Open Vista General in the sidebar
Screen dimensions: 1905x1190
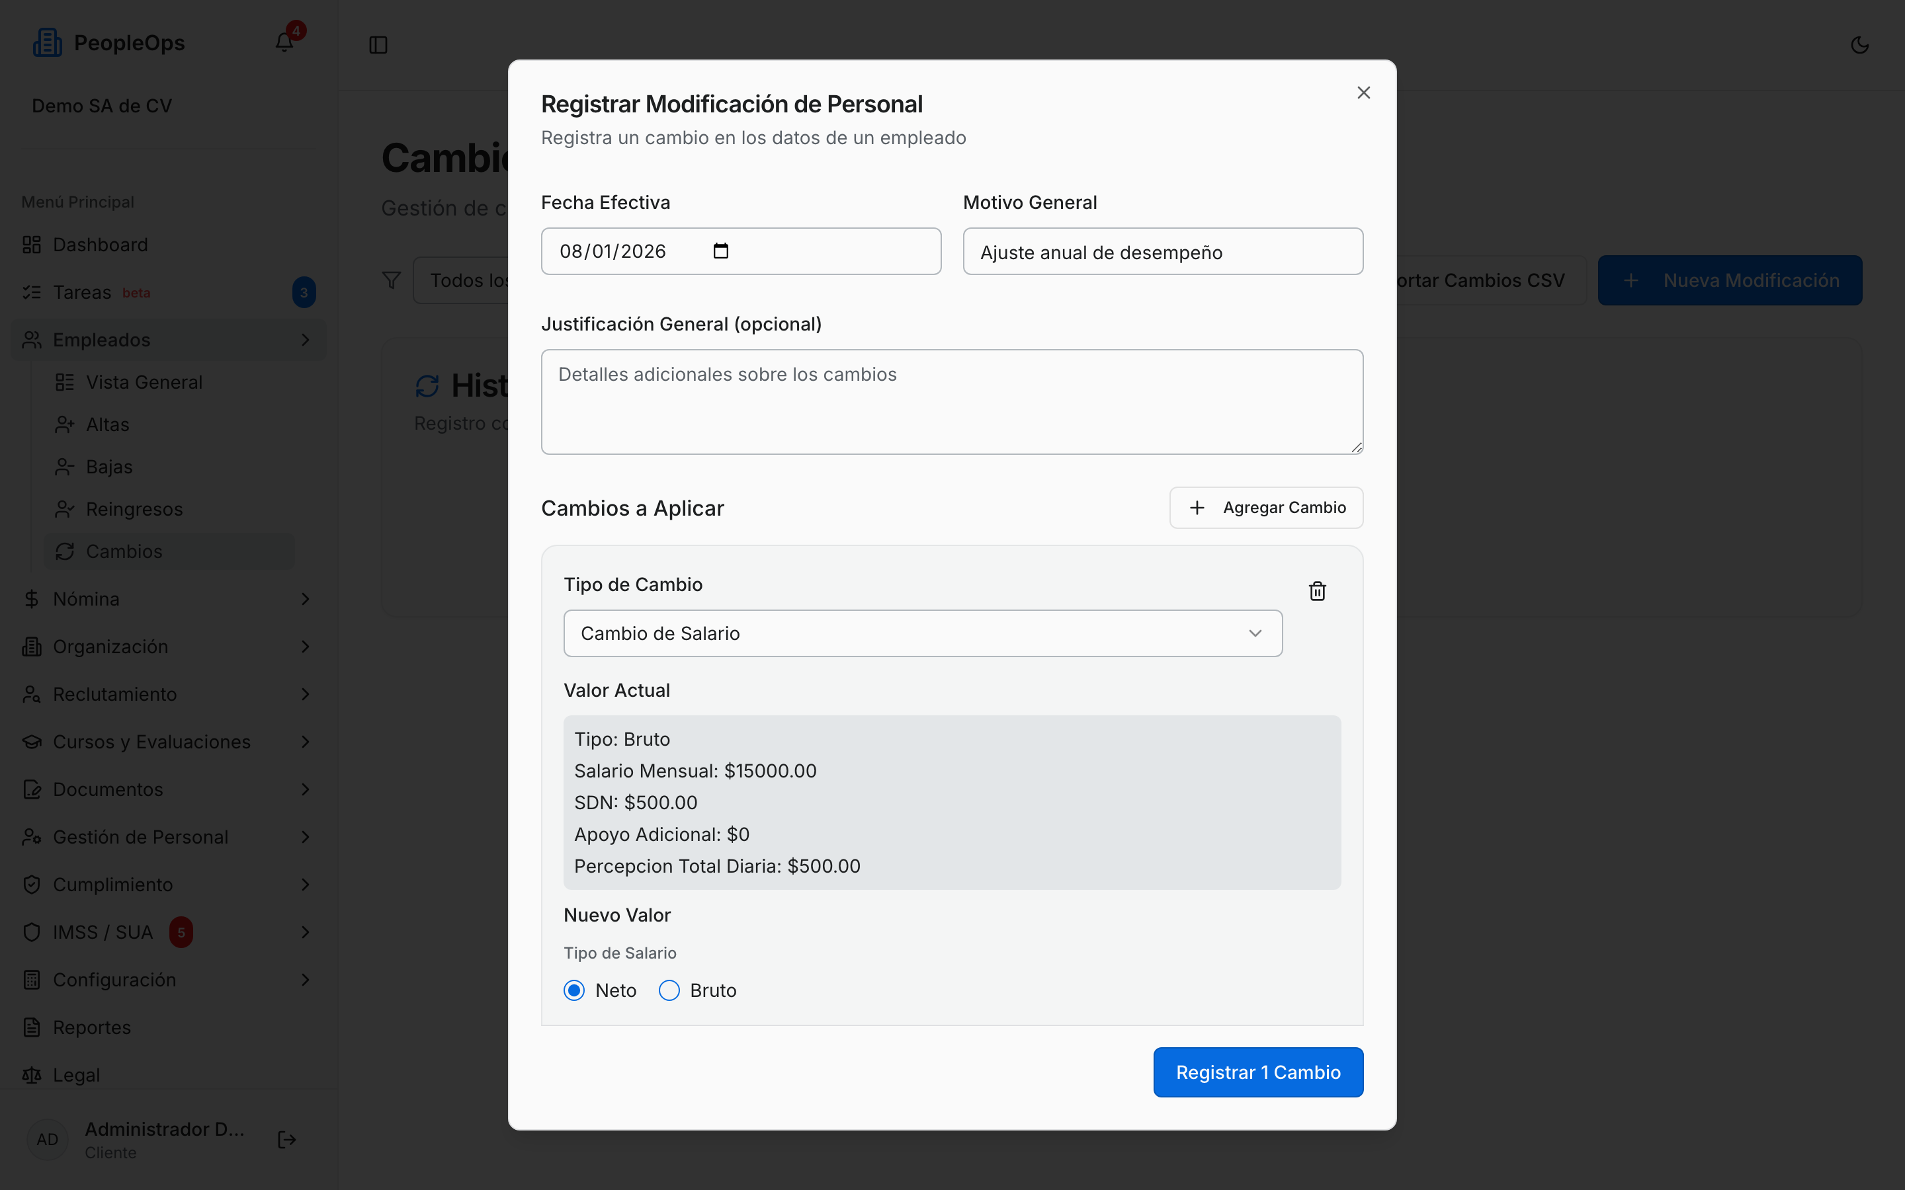click(169, 383)
